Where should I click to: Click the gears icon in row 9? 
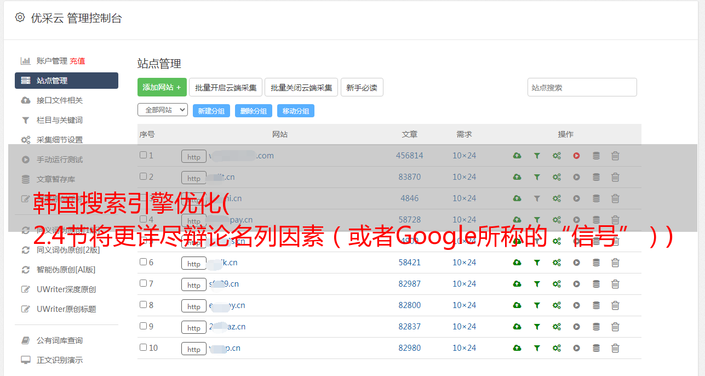(557, 327)
